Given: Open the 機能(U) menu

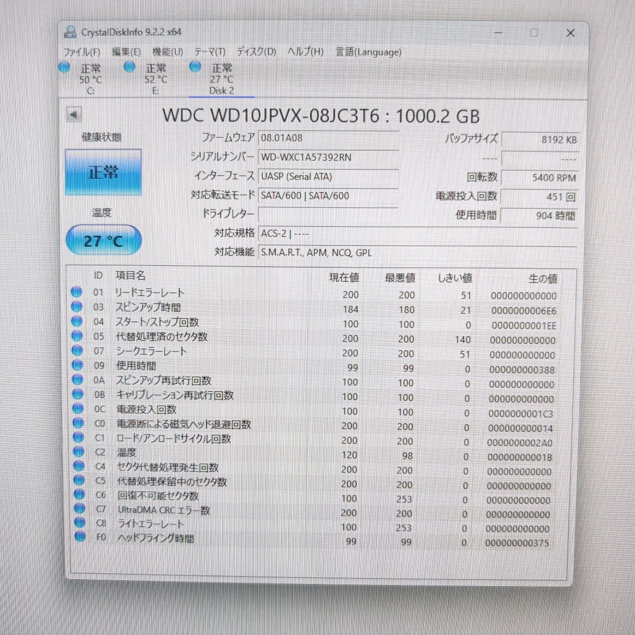Looking at the screenshot, I should [x=167, y=52].
